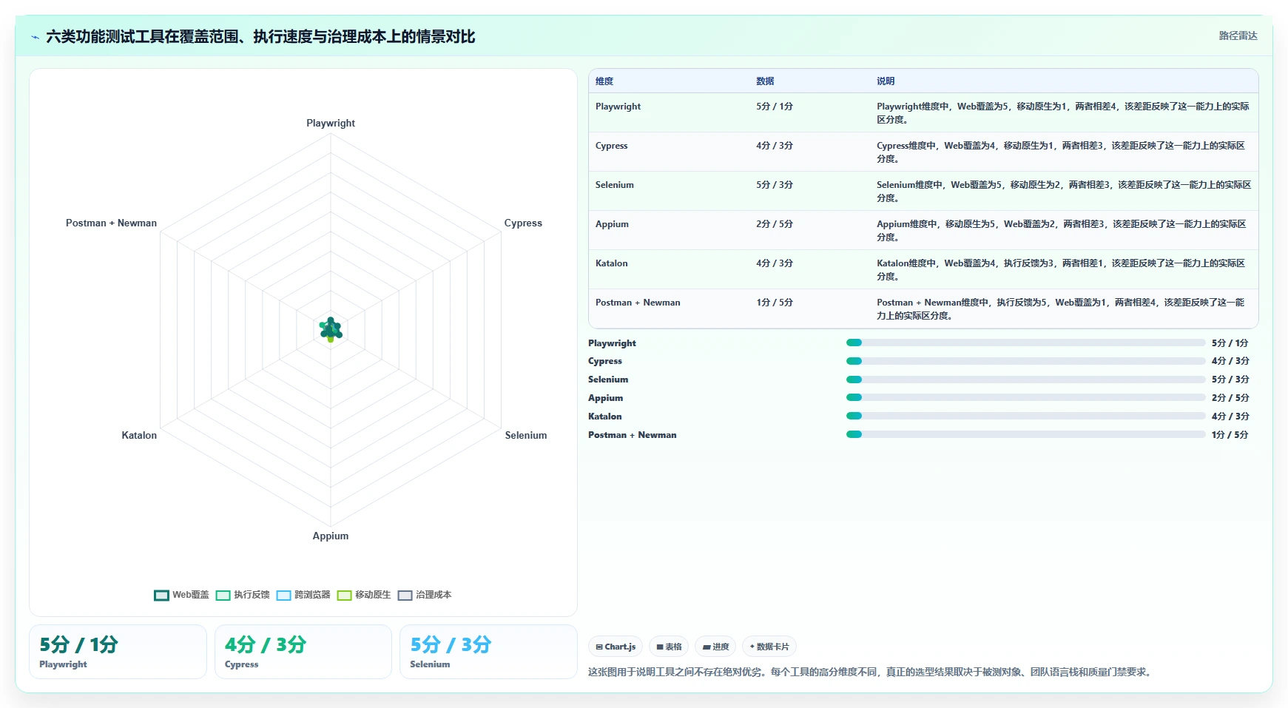Toggle the Web覆盖 legend swatch
This screenshot has height=708, width=1288.
(x=161, y=596)
